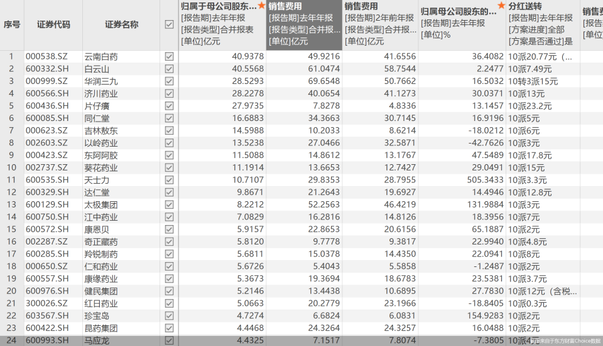Click stock name 济川药业
603x346 pixels.
click(101, 93)
